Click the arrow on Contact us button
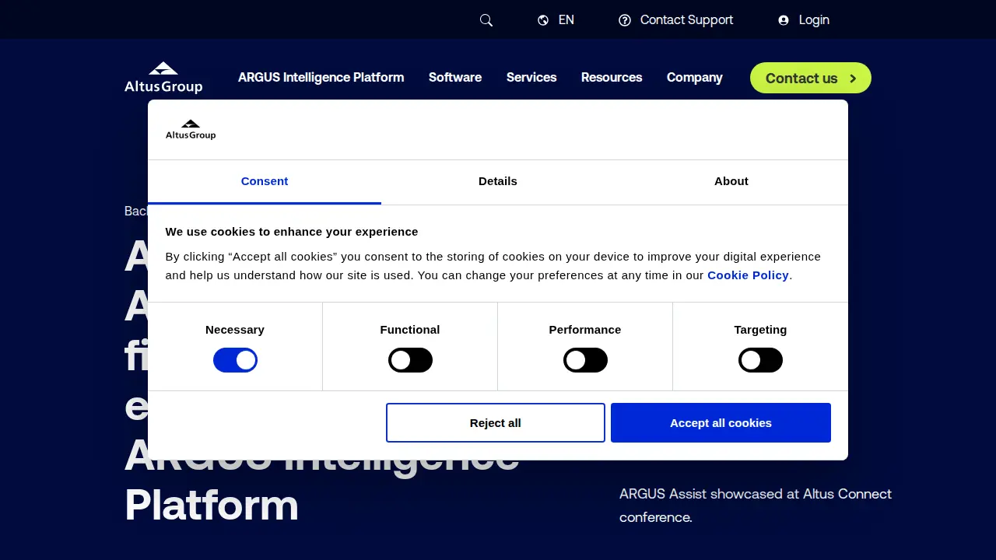 (x=853, y=79)
